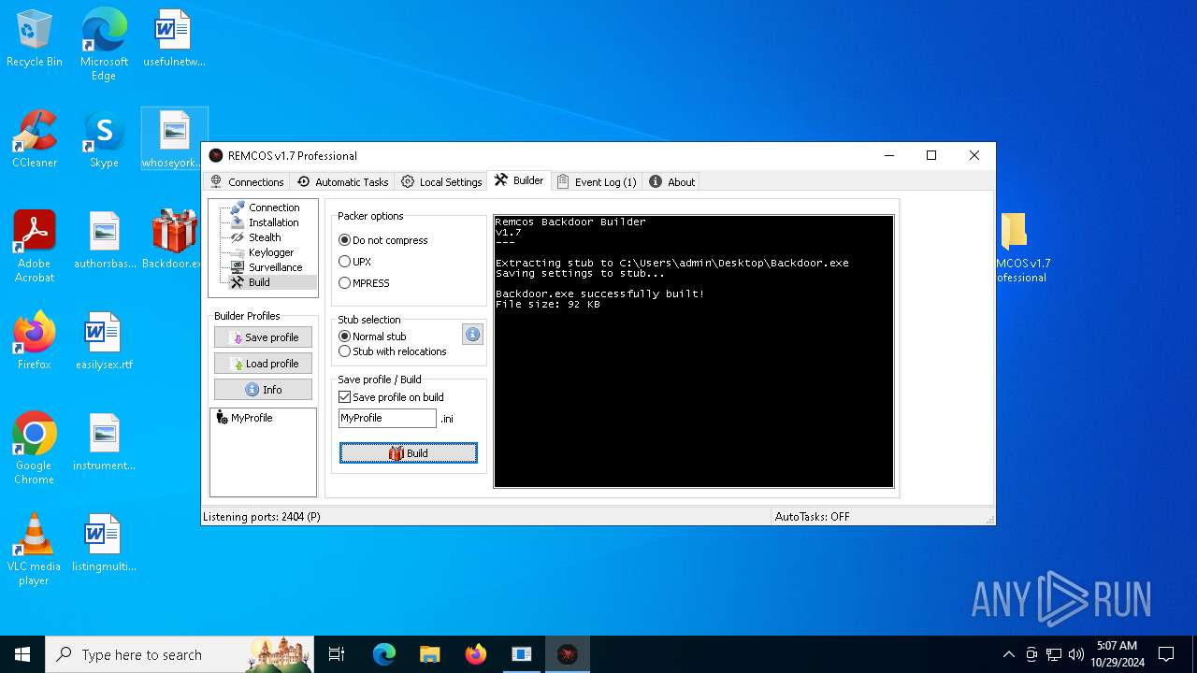This screenshot has height=673, width=1197.
Task: Select the authorsbas image file icon
Action: 104,241
